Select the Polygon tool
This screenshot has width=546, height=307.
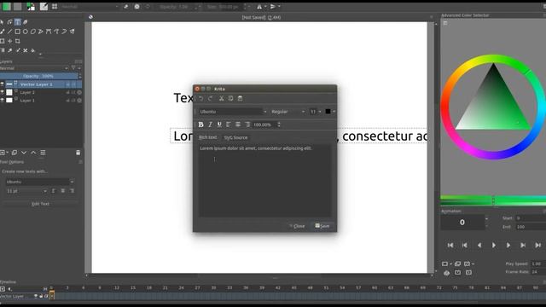click(x=33, y=32)
